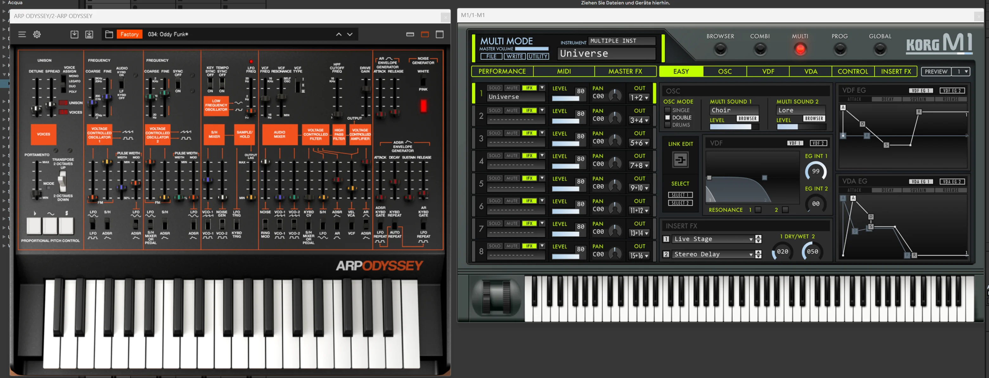Open the track 4 OUT 7+8 dropdown
Screen dimensions: 989x378
pyautogui.click(x=639, y=166)
